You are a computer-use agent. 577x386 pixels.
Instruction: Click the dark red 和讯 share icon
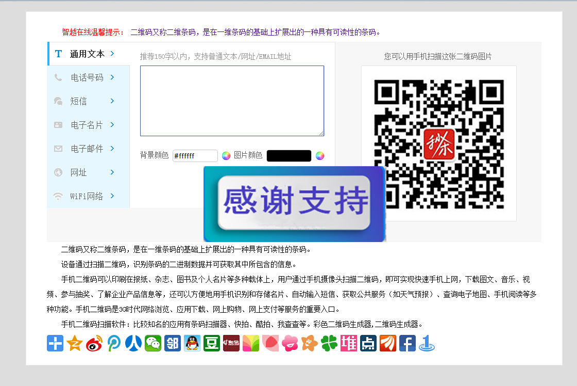pos(231,343)
